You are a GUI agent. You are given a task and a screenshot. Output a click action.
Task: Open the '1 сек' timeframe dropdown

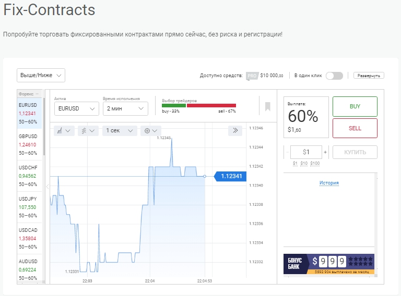pos(120,130)
